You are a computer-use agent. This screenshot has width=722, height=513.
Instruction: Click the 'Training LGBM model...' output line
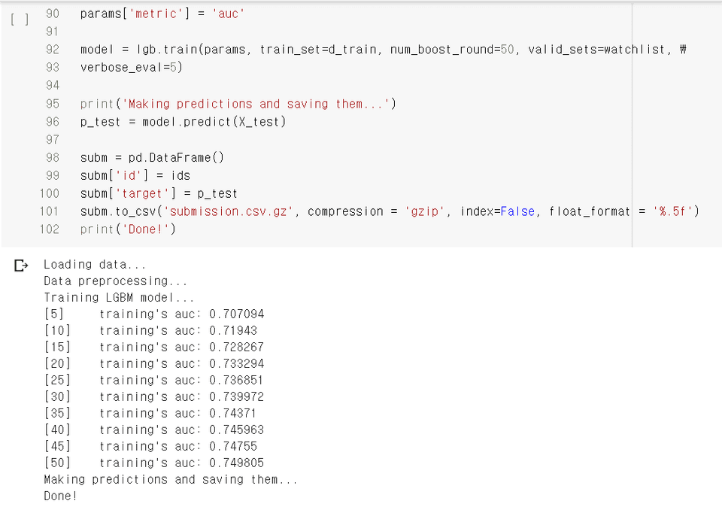(x=120, y=297)
